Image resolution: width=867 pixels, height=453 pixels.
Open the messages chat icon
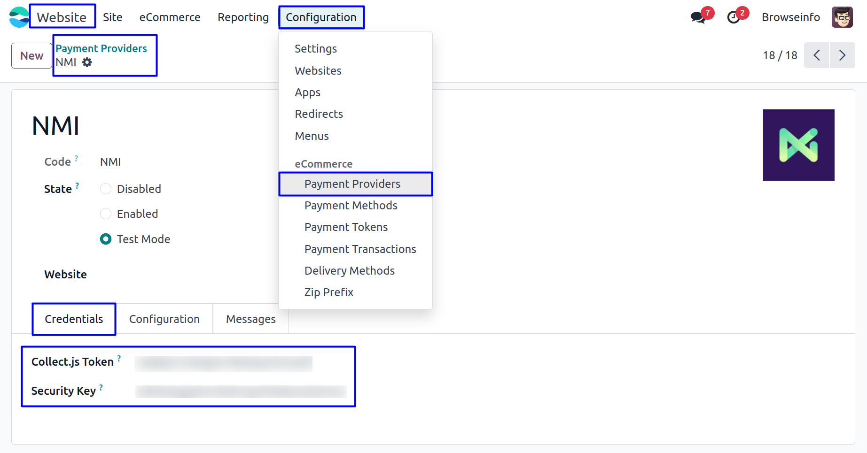point(698,18)
